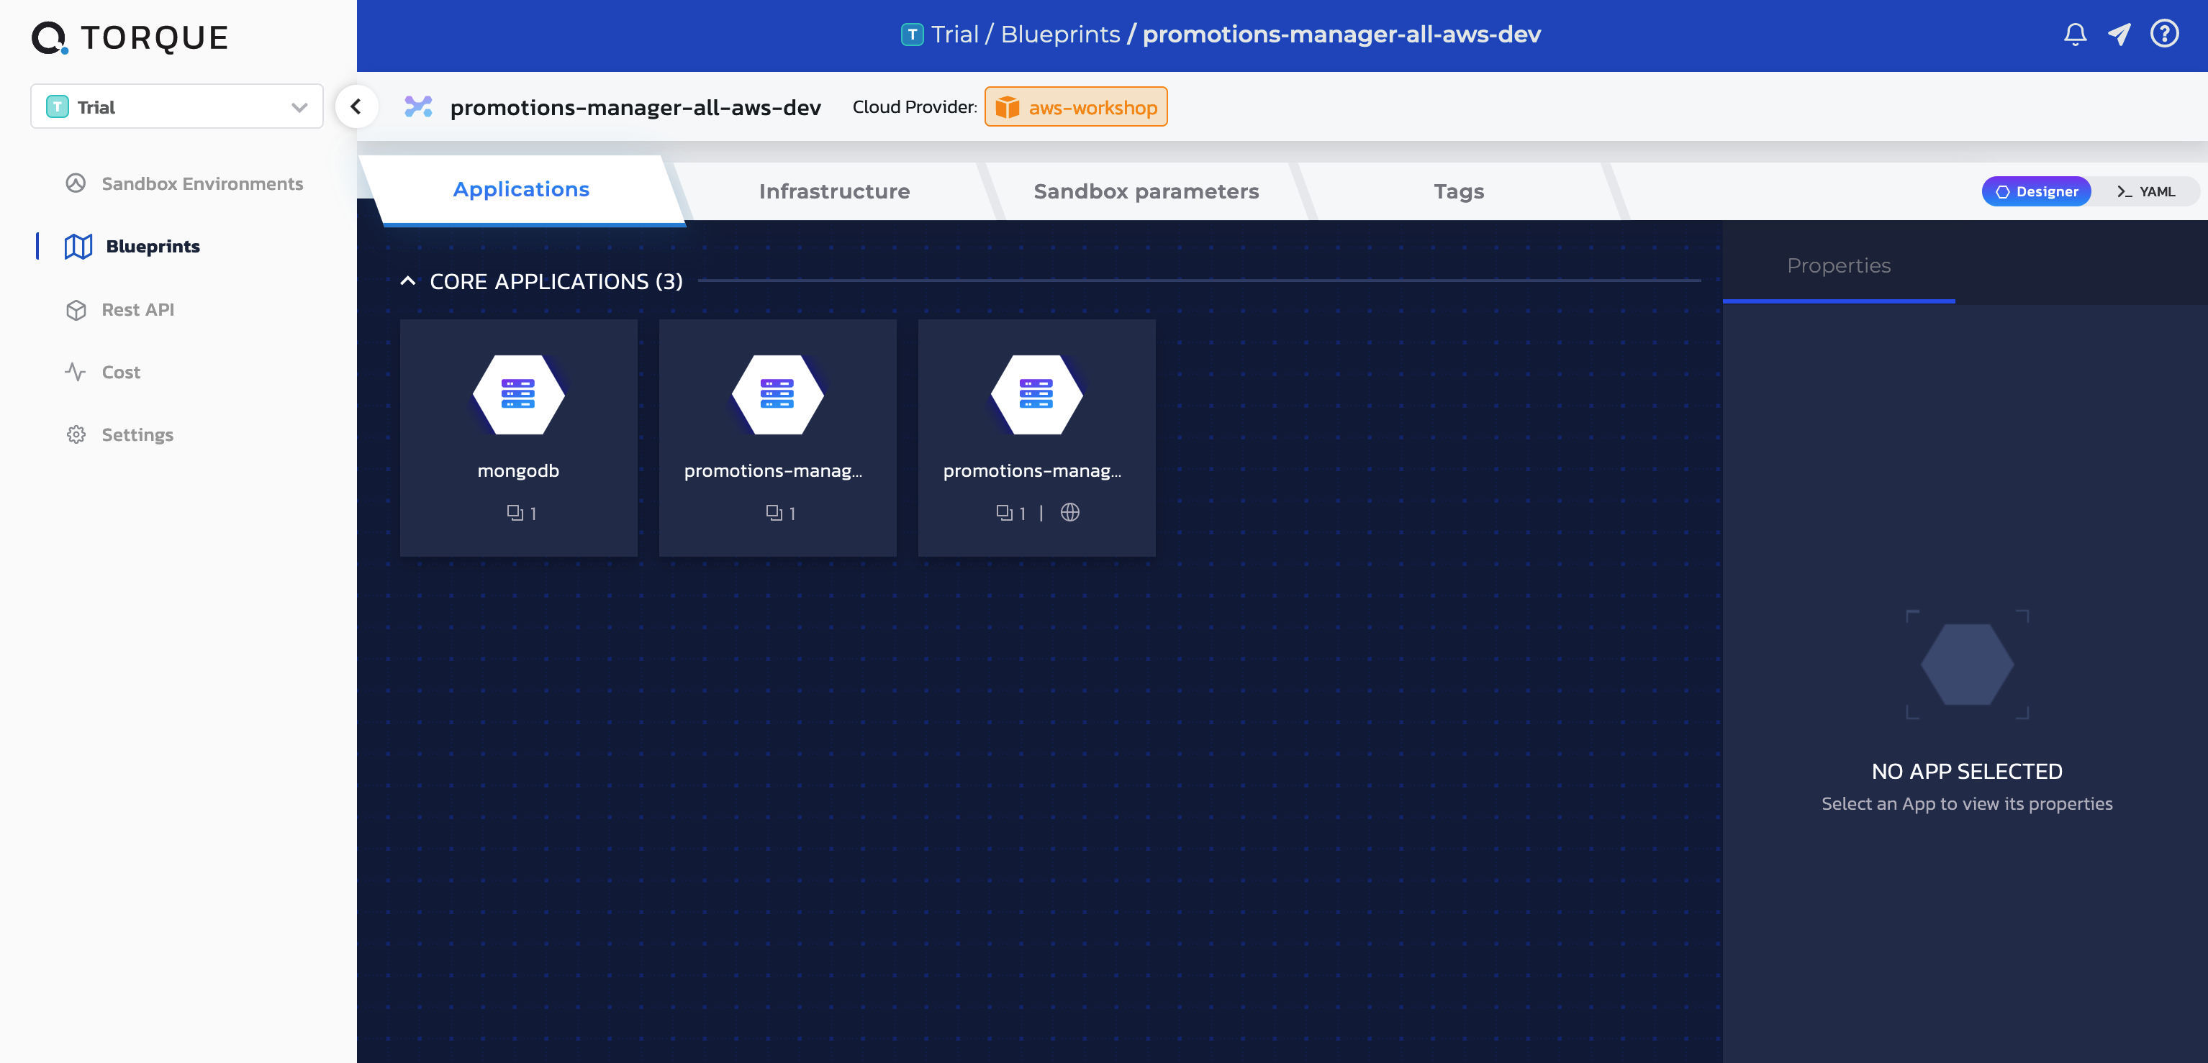2208x1063 pixels.
Task: Click the Blueprints map icon
Action: point(78,247)
